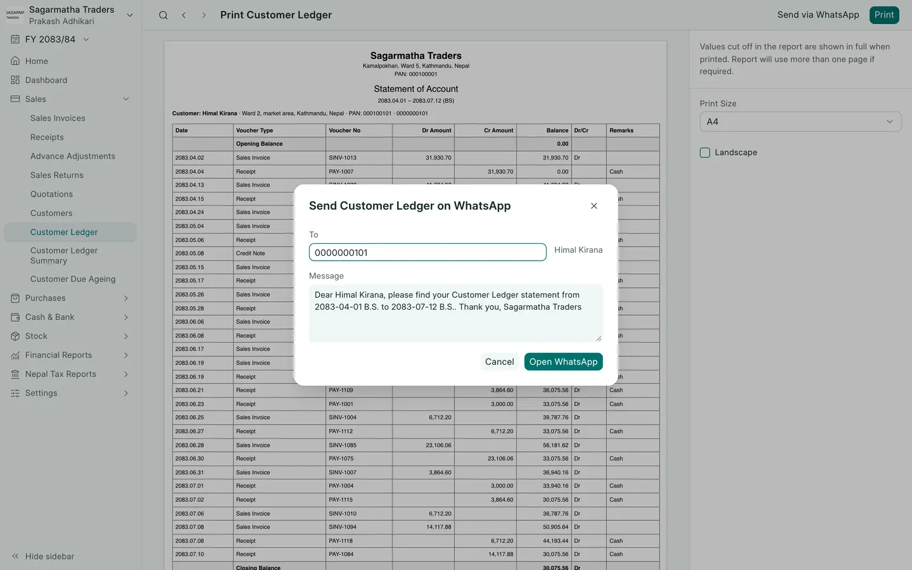Open the Print Size A4 dropdown
This screenshot has height=570, width=912.
click(801, 122)
